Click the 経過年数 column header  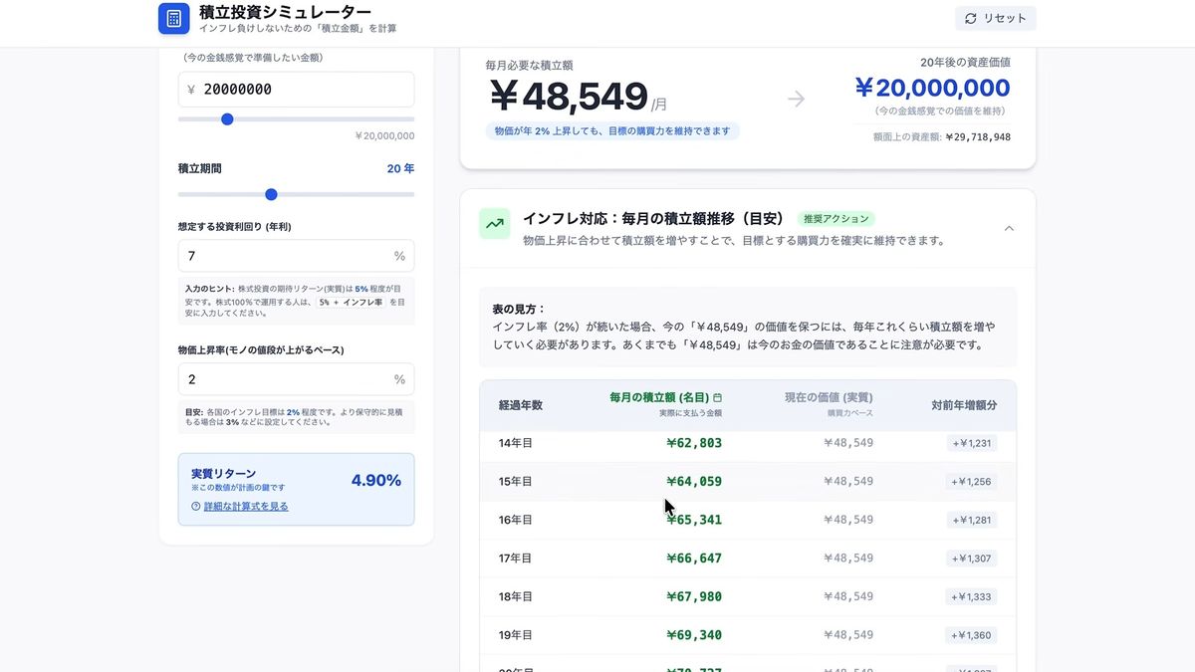(521, 405)
